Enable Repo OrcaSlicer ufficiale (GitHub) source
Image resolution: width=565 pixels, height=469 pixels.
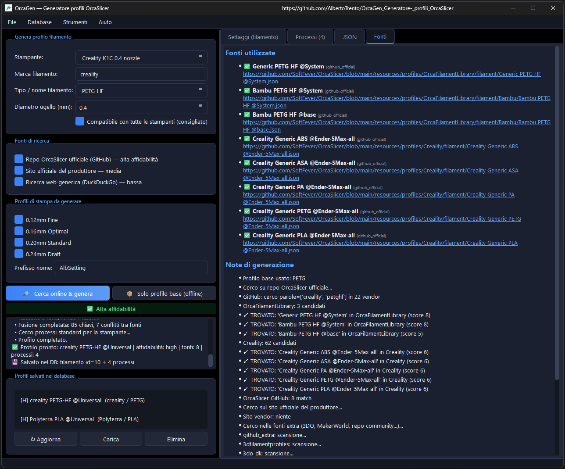[19, 159]
